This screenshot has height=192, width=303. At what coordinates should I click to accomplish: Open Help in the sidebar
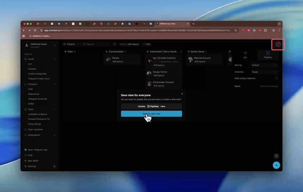[x=30, y=155]
